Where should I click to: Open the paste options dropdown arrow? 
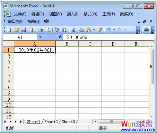click(94, 30)
